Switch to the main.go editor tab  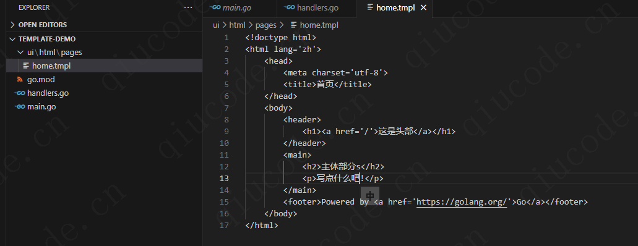click(x=239, y=7)
